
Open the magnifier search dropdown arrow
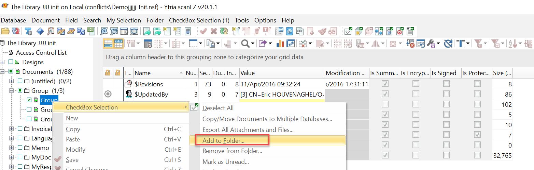pyautogui.click(x=253, y=44)
